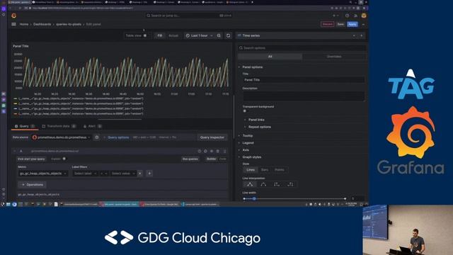453x255 pixels.
Task: Select the All options tab
Action: point(270,57)
